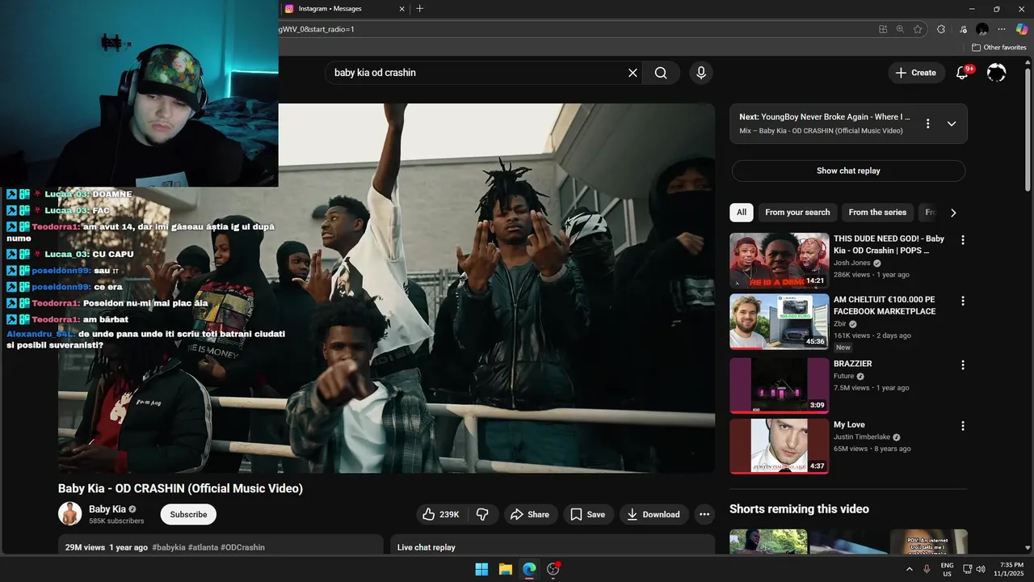The height and width of the screenshot is (582, 1034).
Task: Add page to favorites with star icon
Action: click(x=918, y=29)
